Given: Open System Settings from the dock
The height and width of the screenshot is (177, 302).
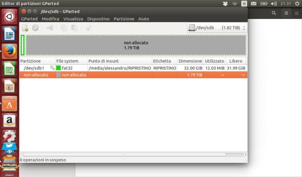Looking at the screenshot, I should tap(9, 136).
